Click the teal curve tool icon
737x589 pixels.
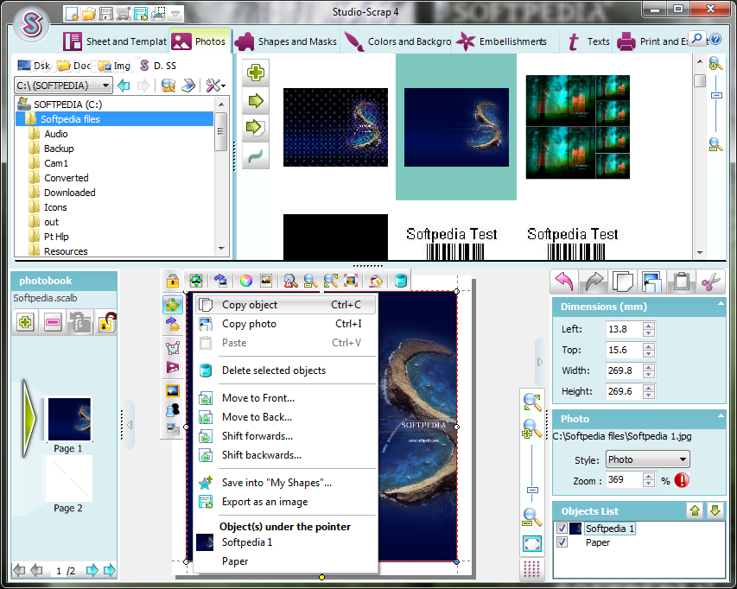tap(256, 156)
